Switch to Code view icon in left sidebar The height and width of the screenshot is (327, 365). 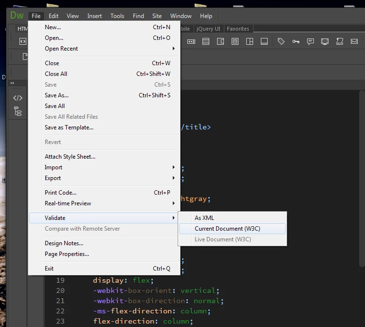coord(18,98)
